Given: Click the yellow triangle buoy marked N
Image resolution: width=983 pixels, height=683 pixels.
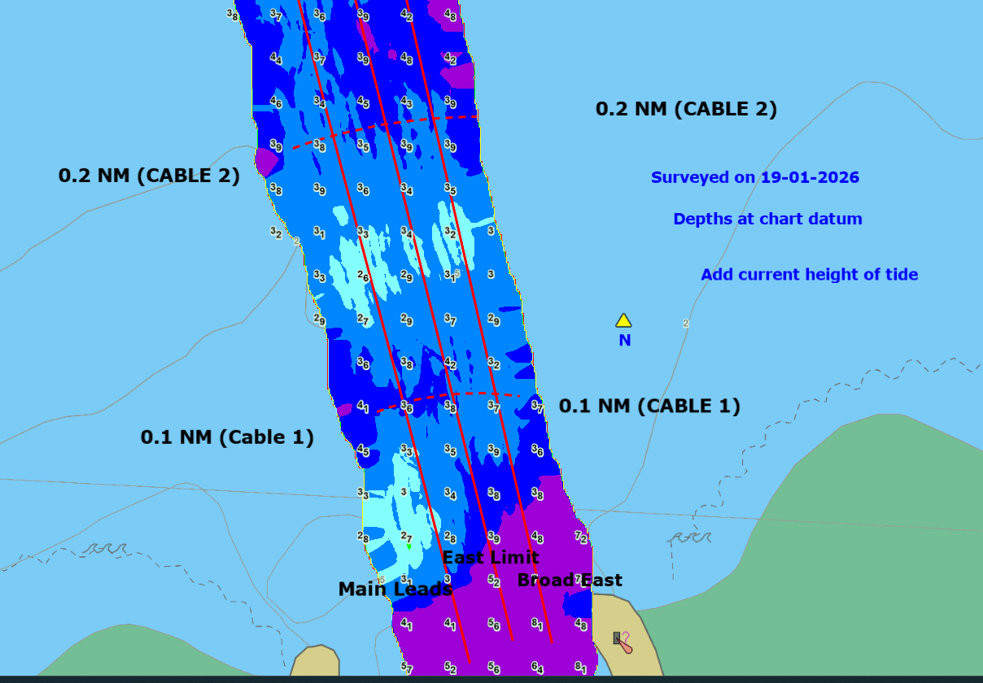Looking at the screenshot, I should [x=623, y=320].
